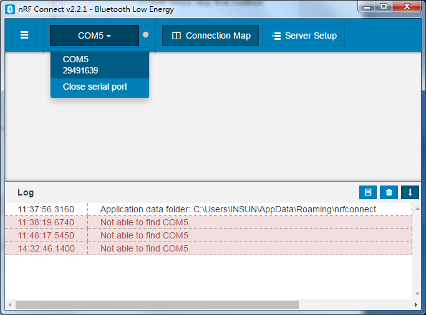
Task: Click the Application data folder log message
Action: click(x=238, y=209)
